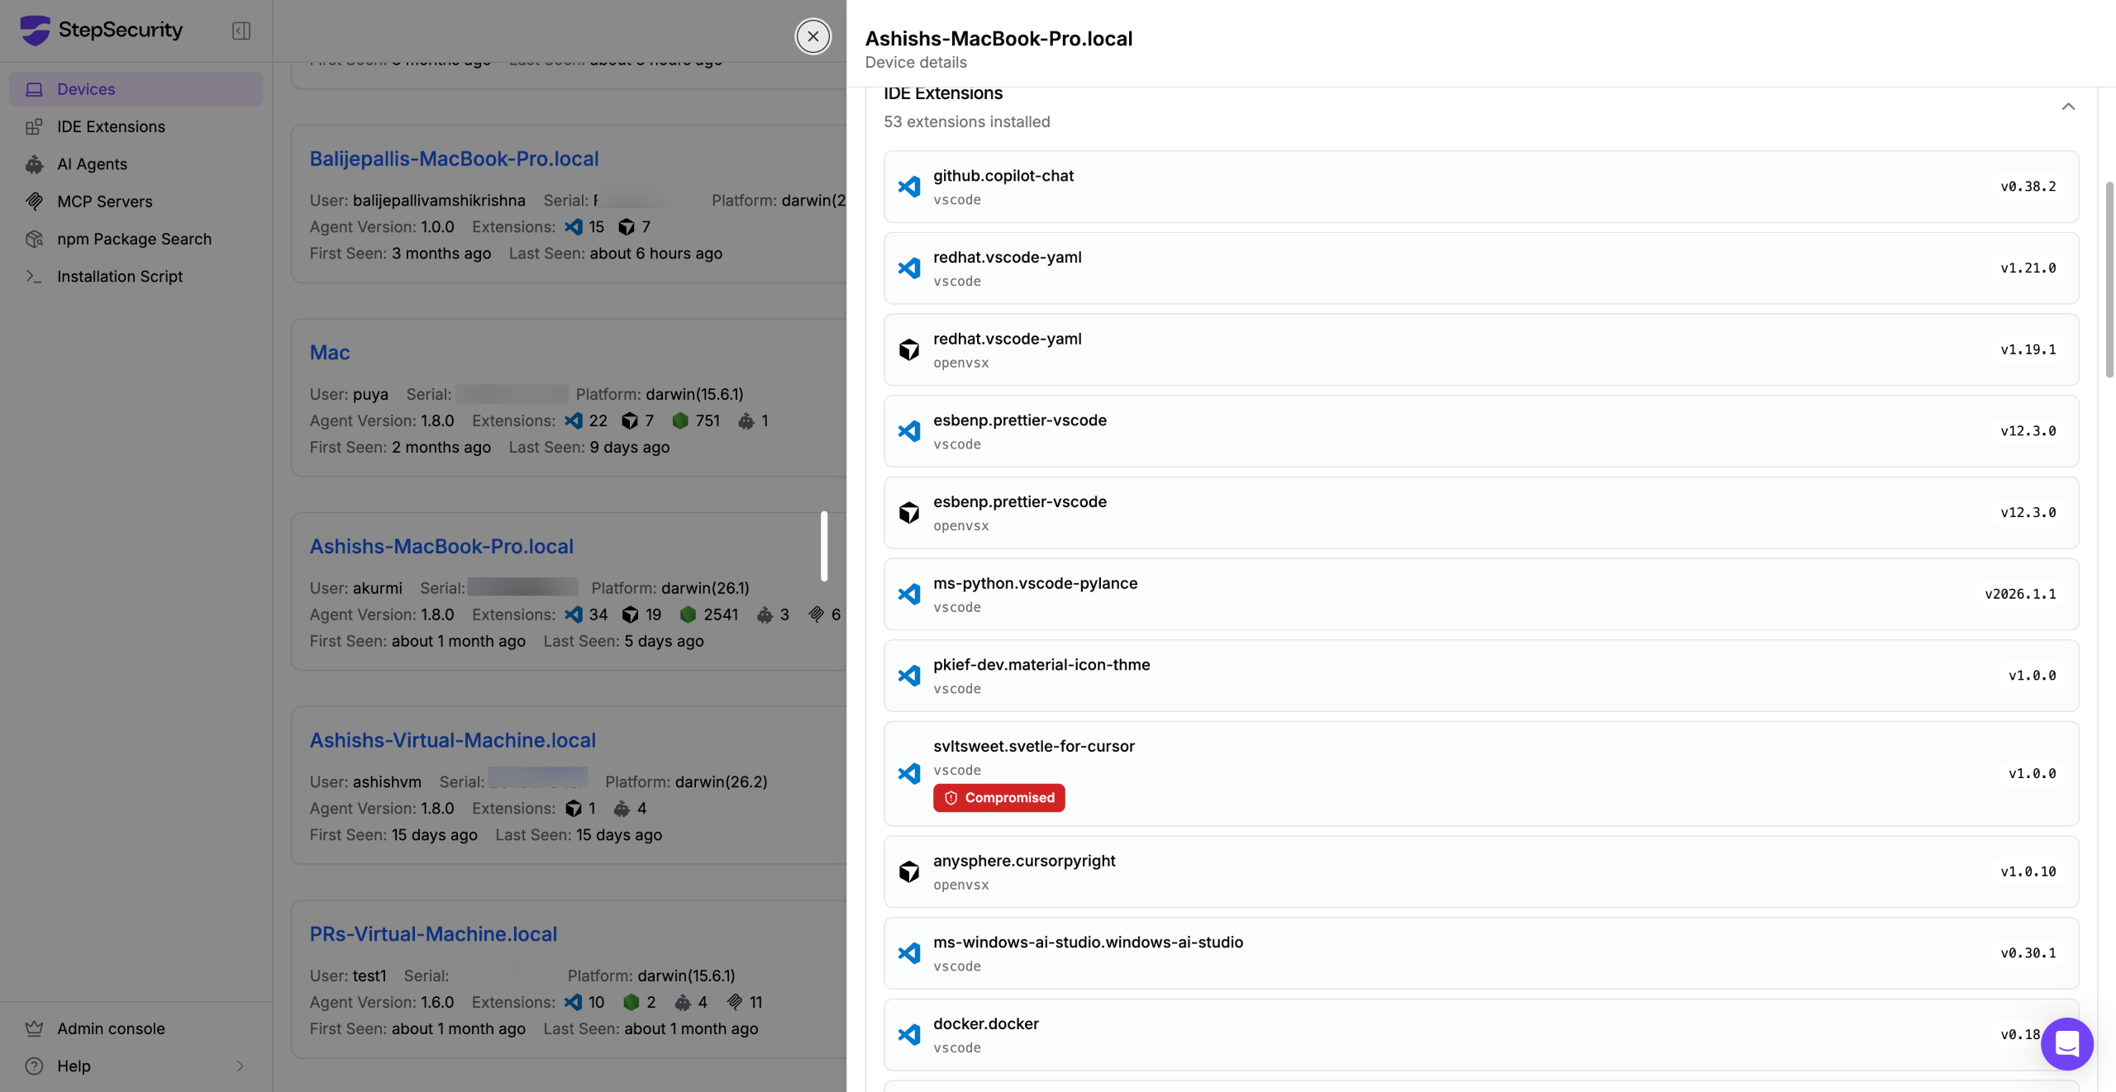Go to IDE Extensions in sidebar
Image resolution: width=2116 pixels, height=1092 pixels.
111,126
